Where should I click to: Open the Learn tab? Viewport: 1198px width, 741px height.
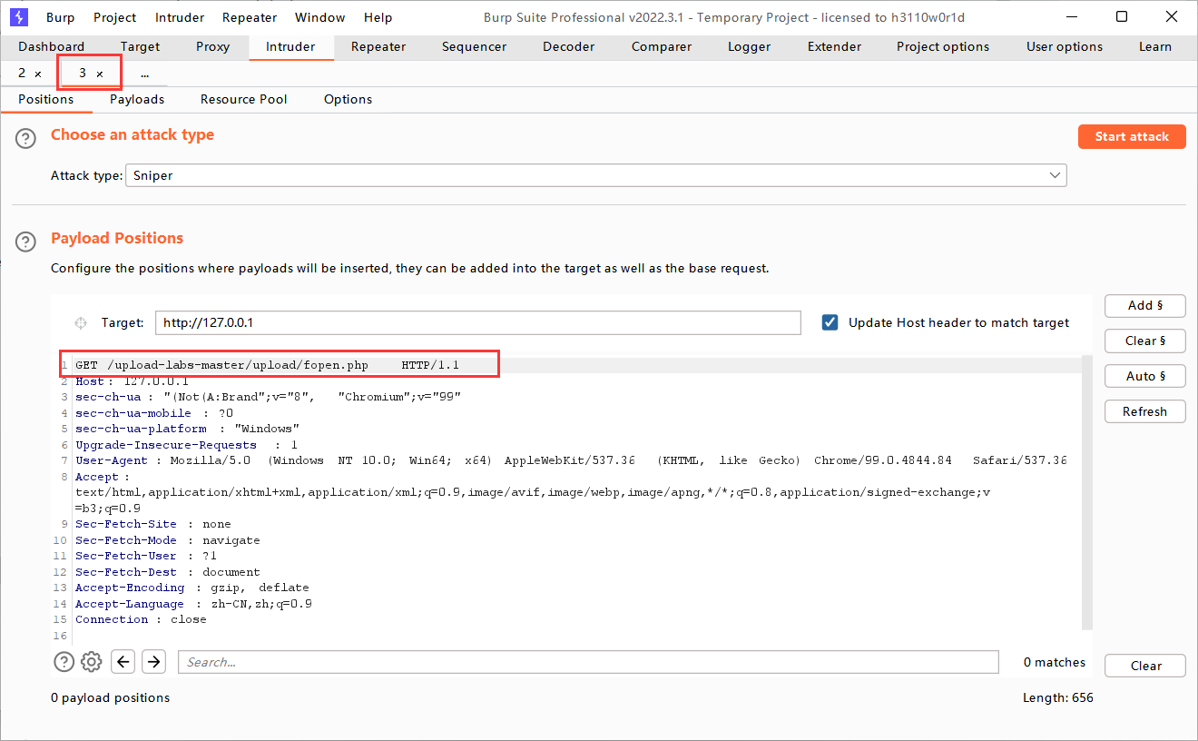coord(1155,46)
